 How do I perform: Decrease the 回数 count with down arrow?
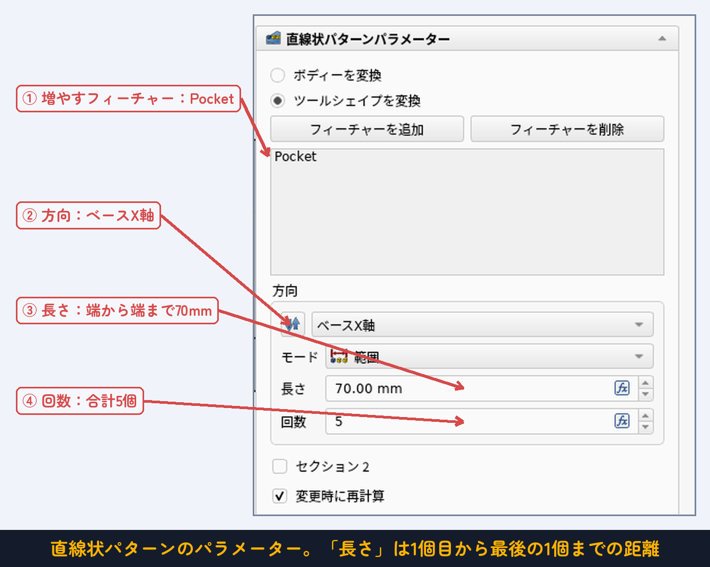645,427
